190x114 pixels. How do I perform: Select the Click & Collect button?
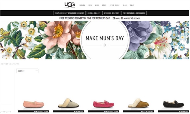pos(94,13)
